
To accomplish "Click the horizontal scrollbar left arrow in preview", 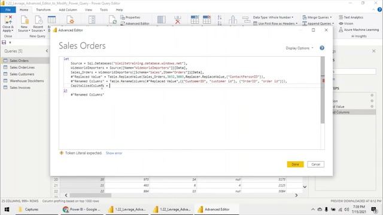I will (x=66, y=195).
